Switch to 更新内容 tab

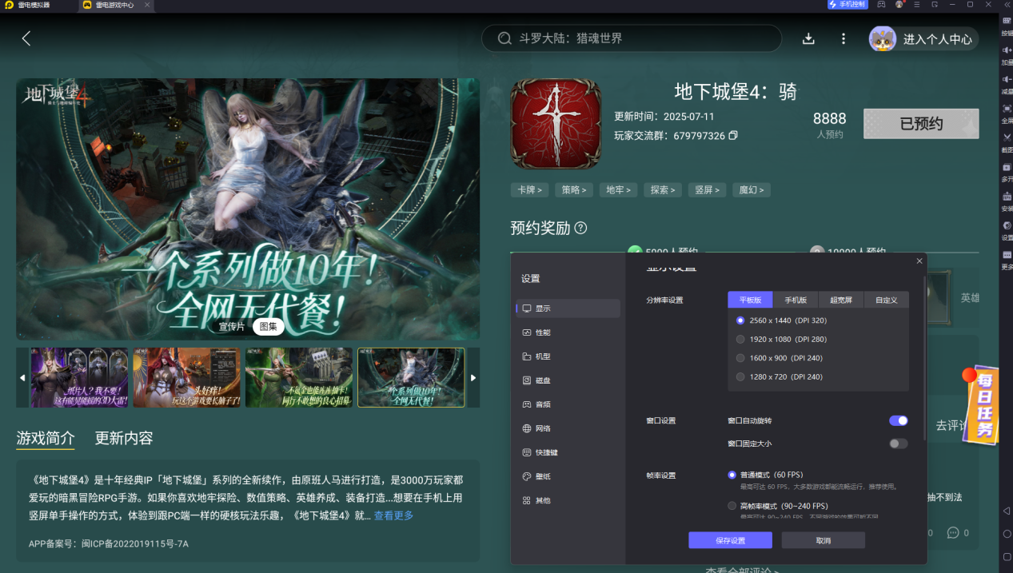[124, 438]
